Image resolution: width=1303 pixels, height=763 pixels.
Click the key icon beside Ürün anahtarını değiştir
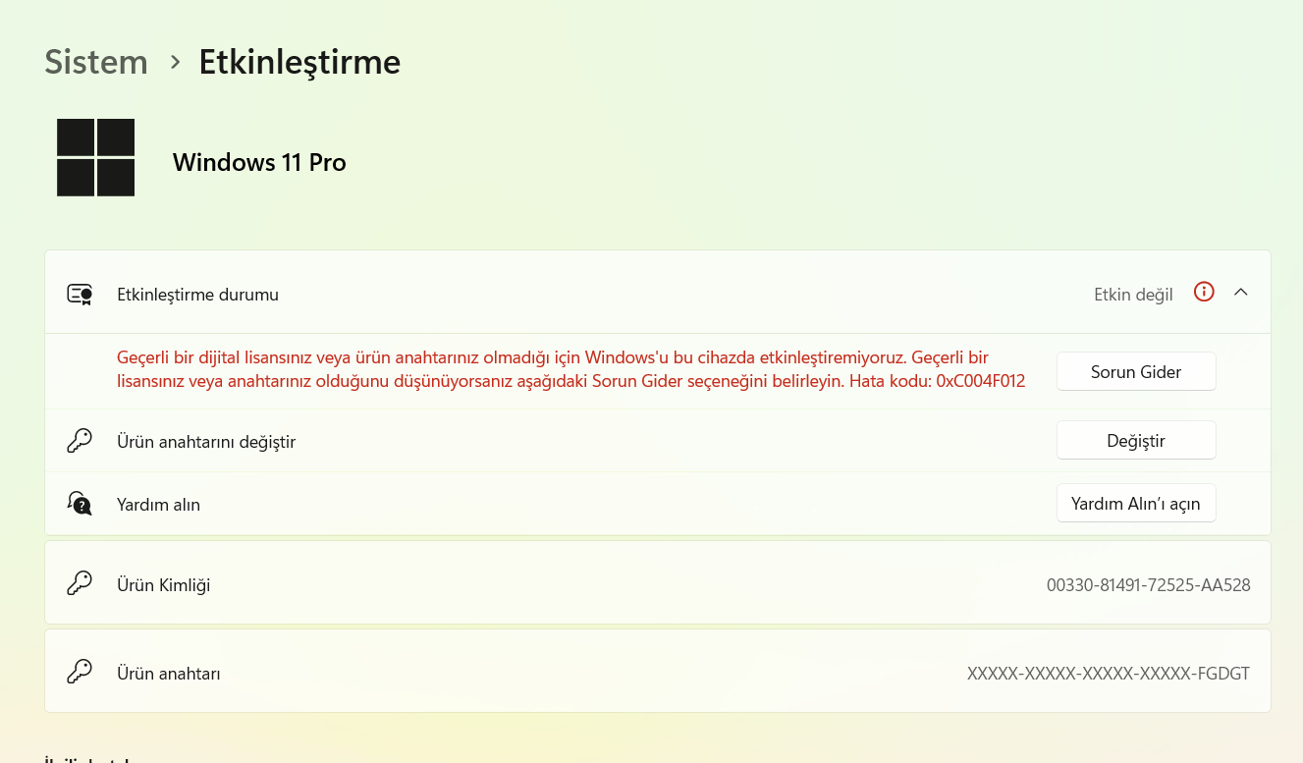(x=80, y=441)
